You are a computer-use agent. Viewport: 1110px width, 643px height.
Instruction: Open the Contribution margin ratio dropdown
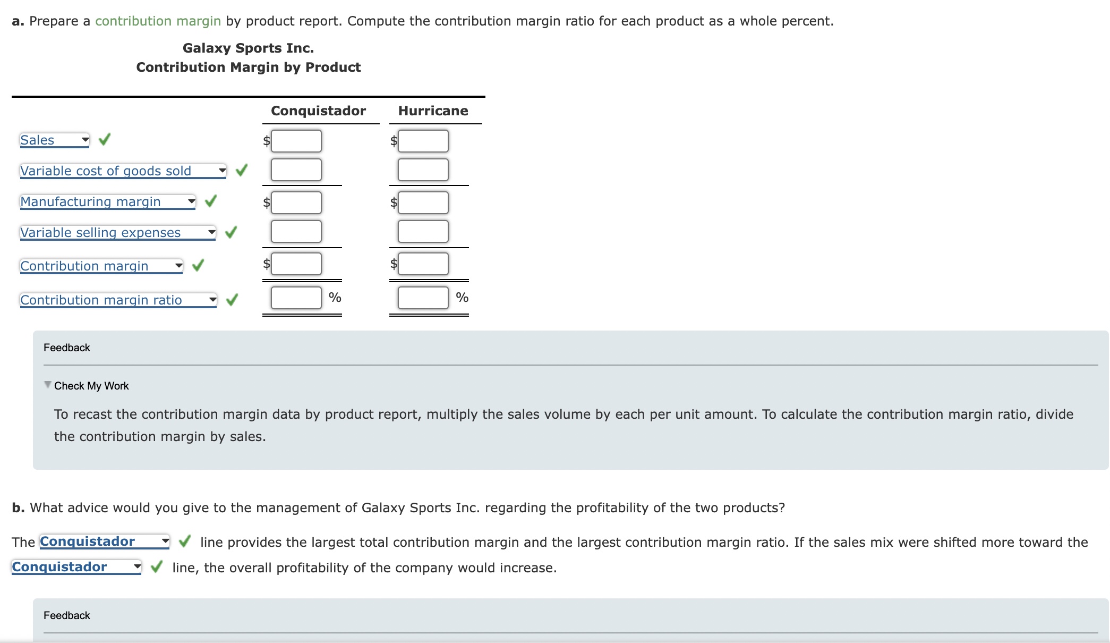[x=214, y=299]
